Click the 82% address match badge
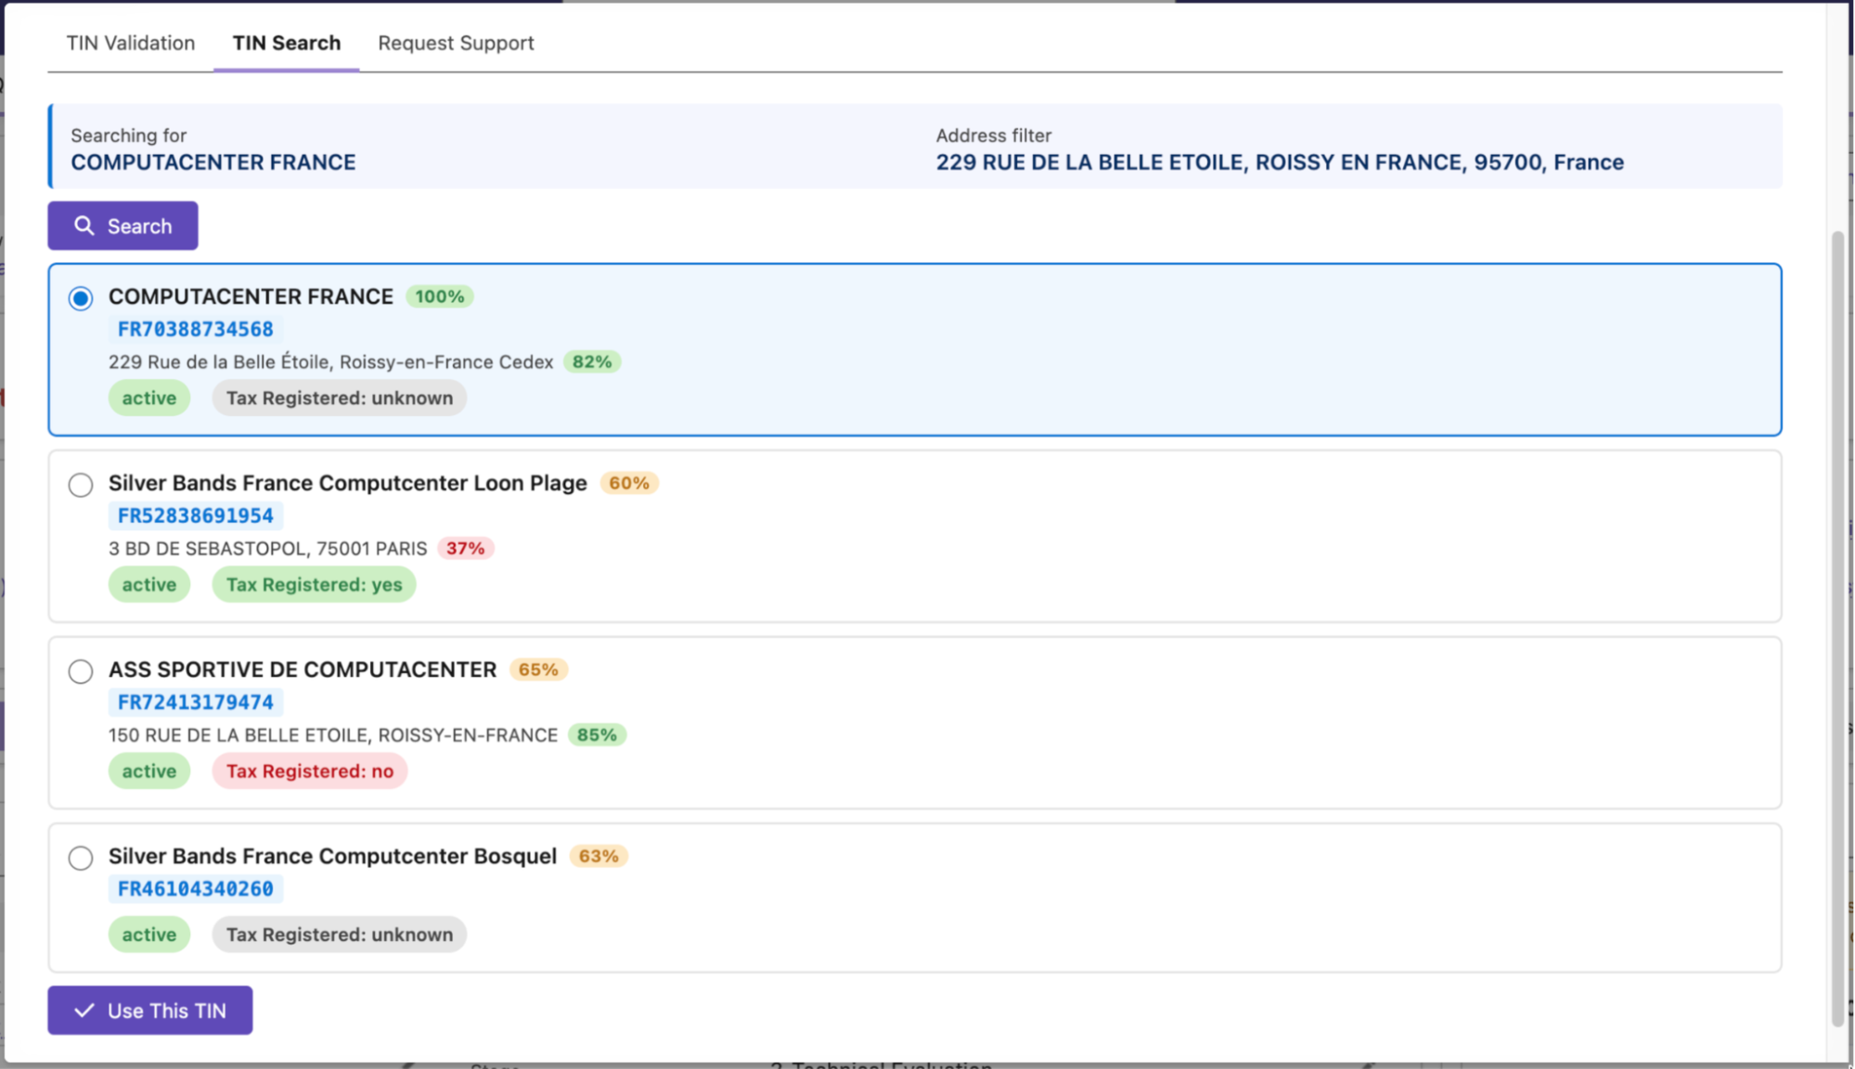 [592, 362]
